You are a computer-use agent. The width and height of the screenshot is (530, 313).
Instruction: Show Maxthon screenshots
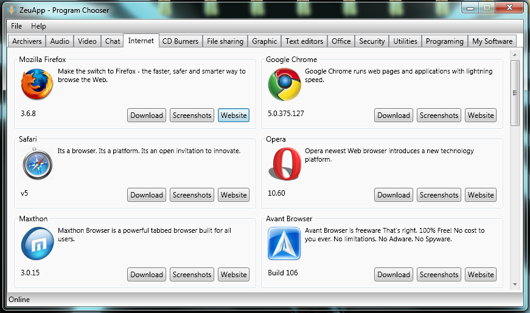pyautogui.click(x=192, y=275)
